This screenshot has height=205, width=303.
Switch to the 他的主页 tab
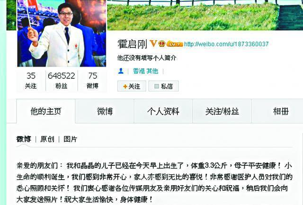click(46, 111)
